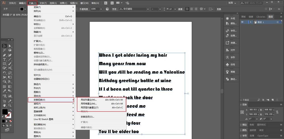Open the 版面 workspace dropdown
The image size is (284, 139).
click(233, 3)
